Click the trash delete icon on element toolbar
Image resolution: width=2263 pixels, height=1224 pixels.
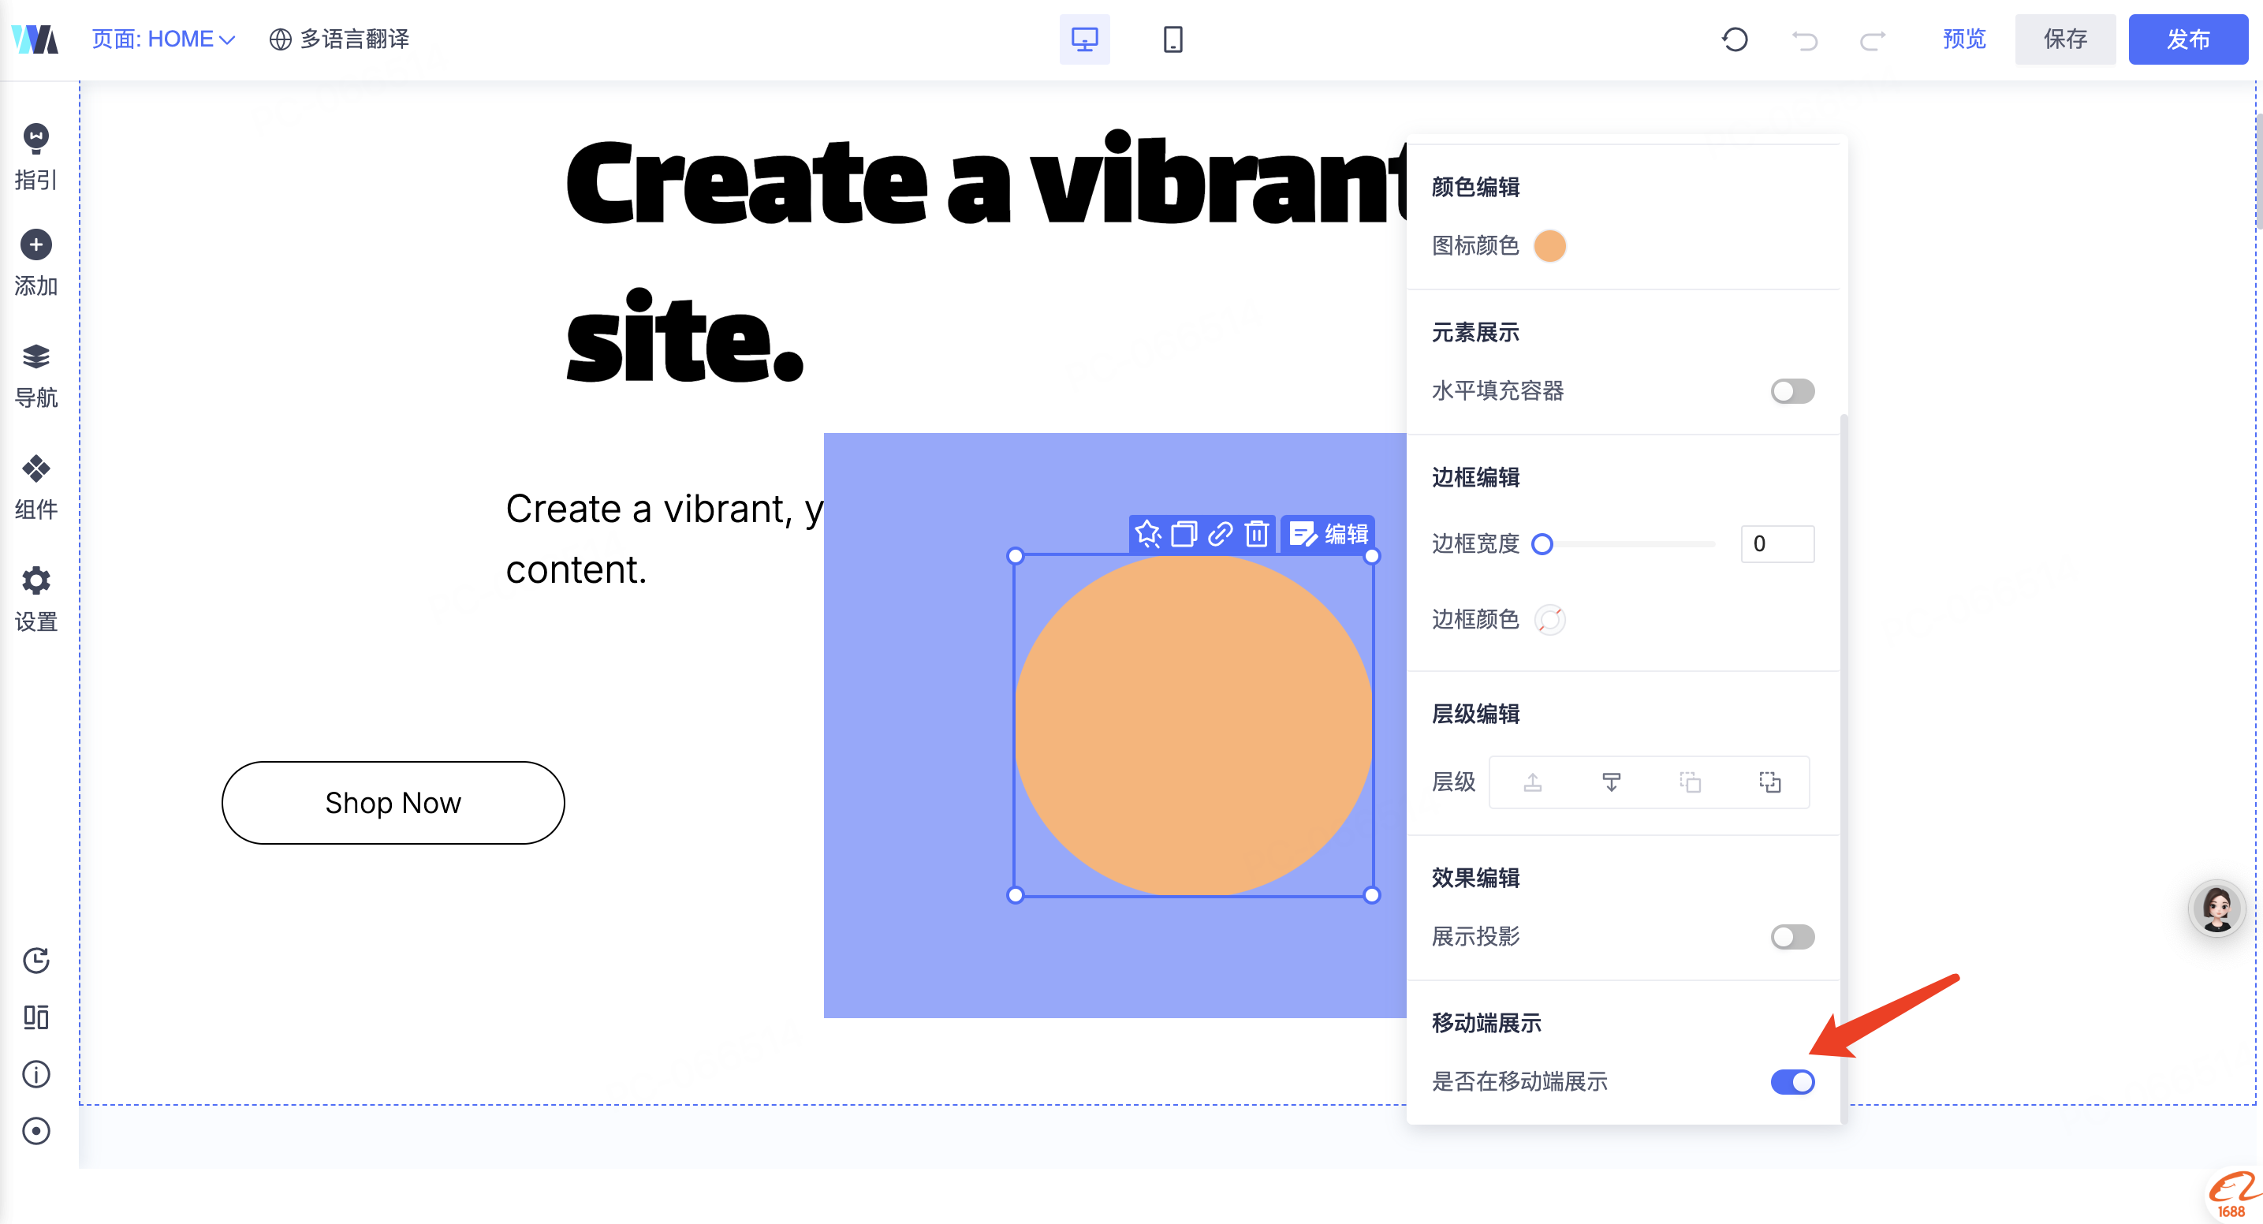tap(1257, 533)
